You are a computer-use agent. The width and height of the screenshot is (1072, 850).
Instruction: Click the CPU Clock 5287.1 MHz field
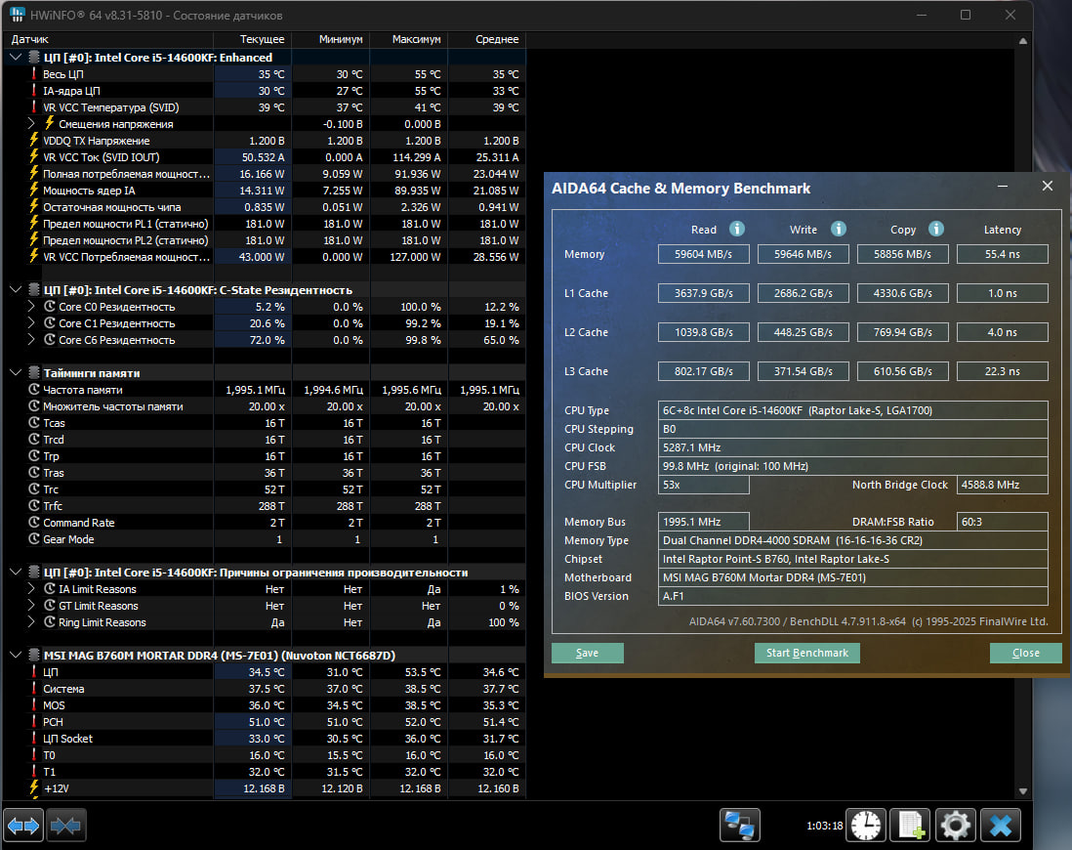coord(852,446)
